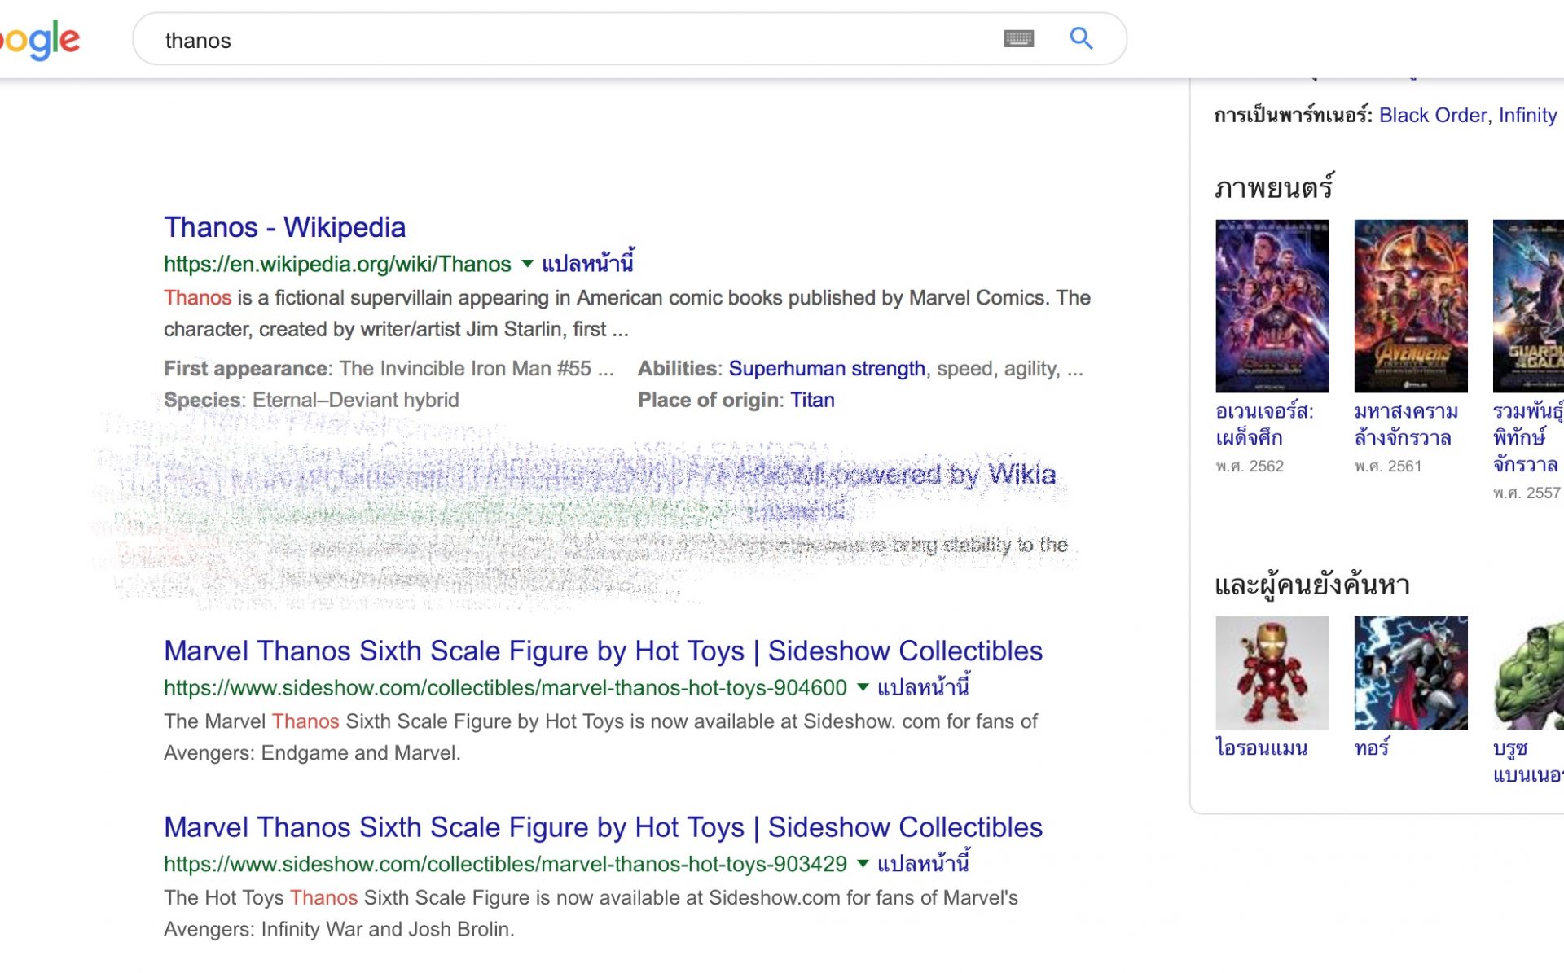The height and width of the screenshot is (973, 1564).
Task: Click the Superhuman strength ability link
Action: pos(826,369)
